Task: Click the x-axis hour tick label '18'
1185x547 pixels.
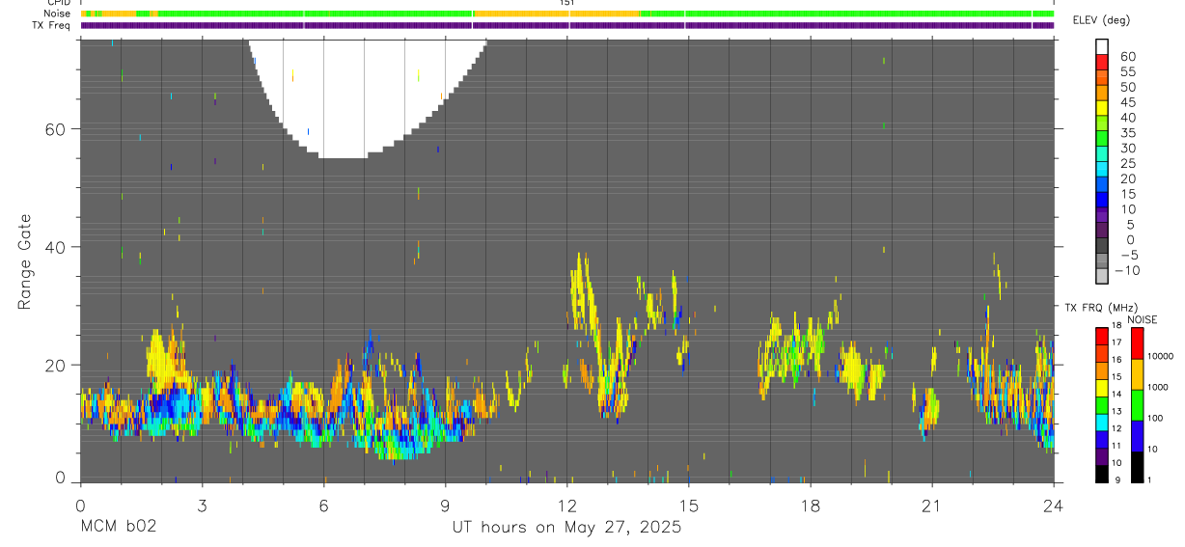Action: (810, 506)
